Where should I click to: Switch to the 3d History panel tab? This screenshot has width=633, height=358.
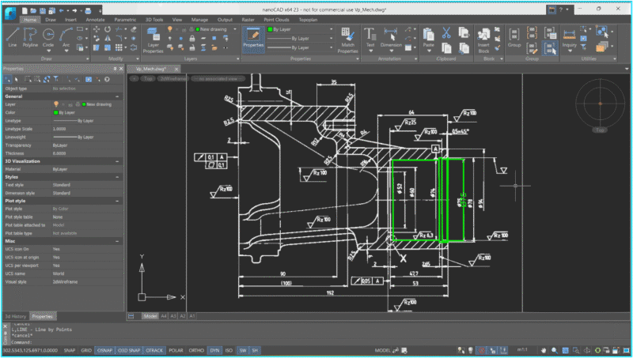(x=15, y=316)
